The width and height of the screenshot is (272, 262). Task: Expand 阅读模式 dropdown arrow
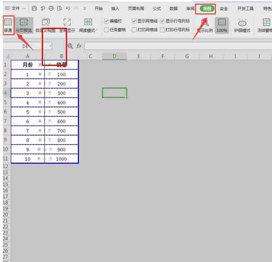pyautogui.click(x=97, y=30)
